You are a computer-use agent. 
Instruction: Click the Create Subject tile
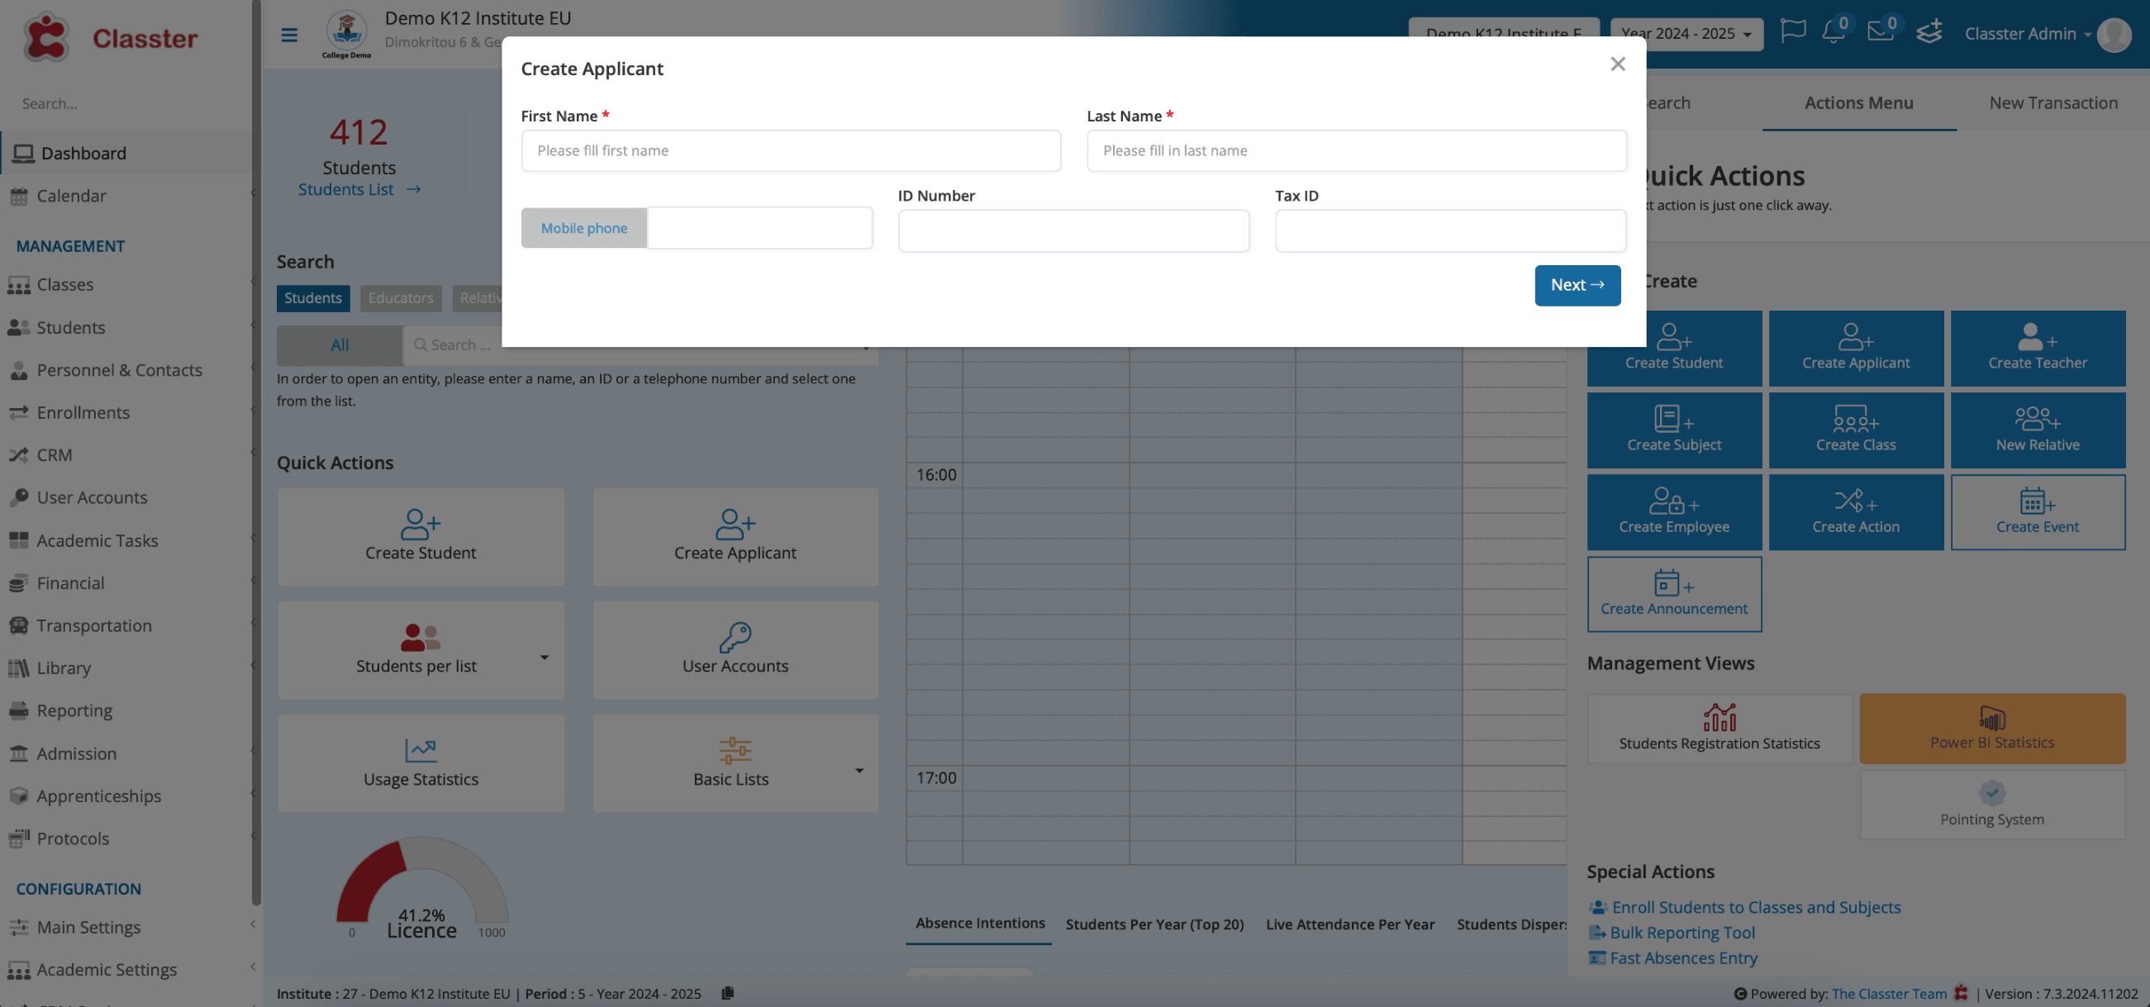click(1674, 430)
